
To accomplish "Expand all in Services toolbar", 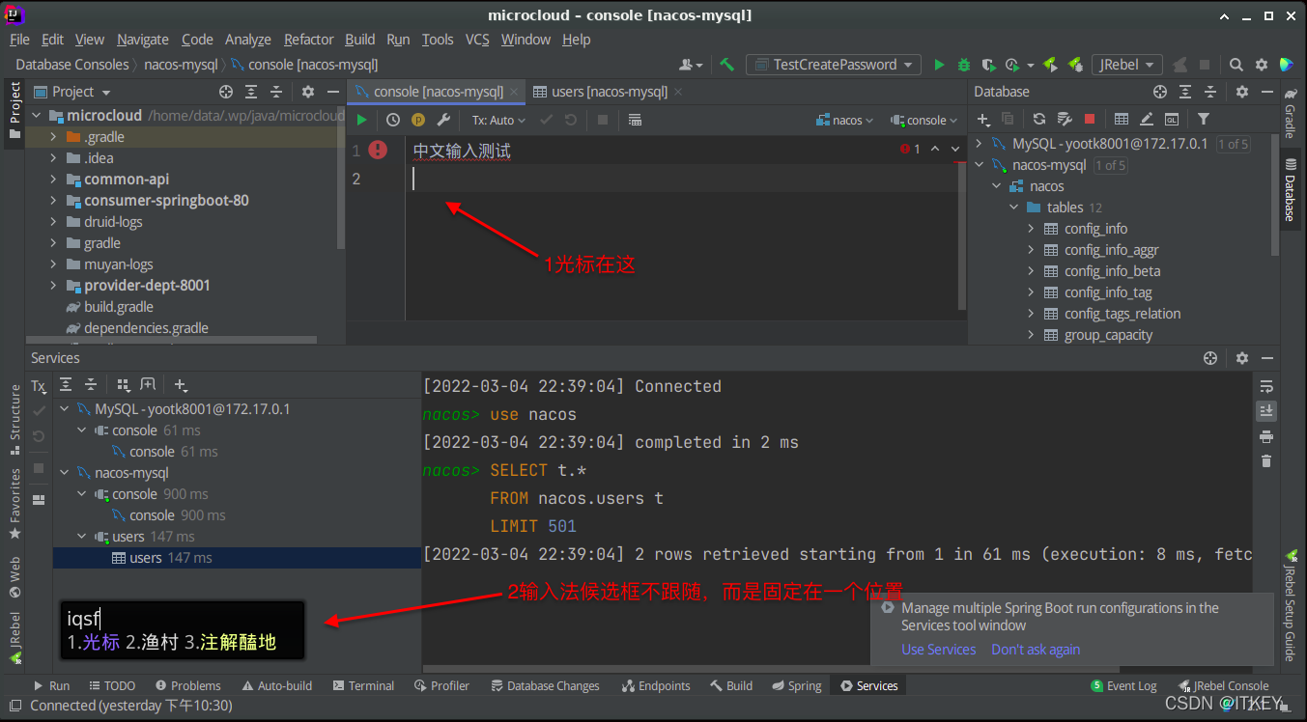I will coord(65,384).
